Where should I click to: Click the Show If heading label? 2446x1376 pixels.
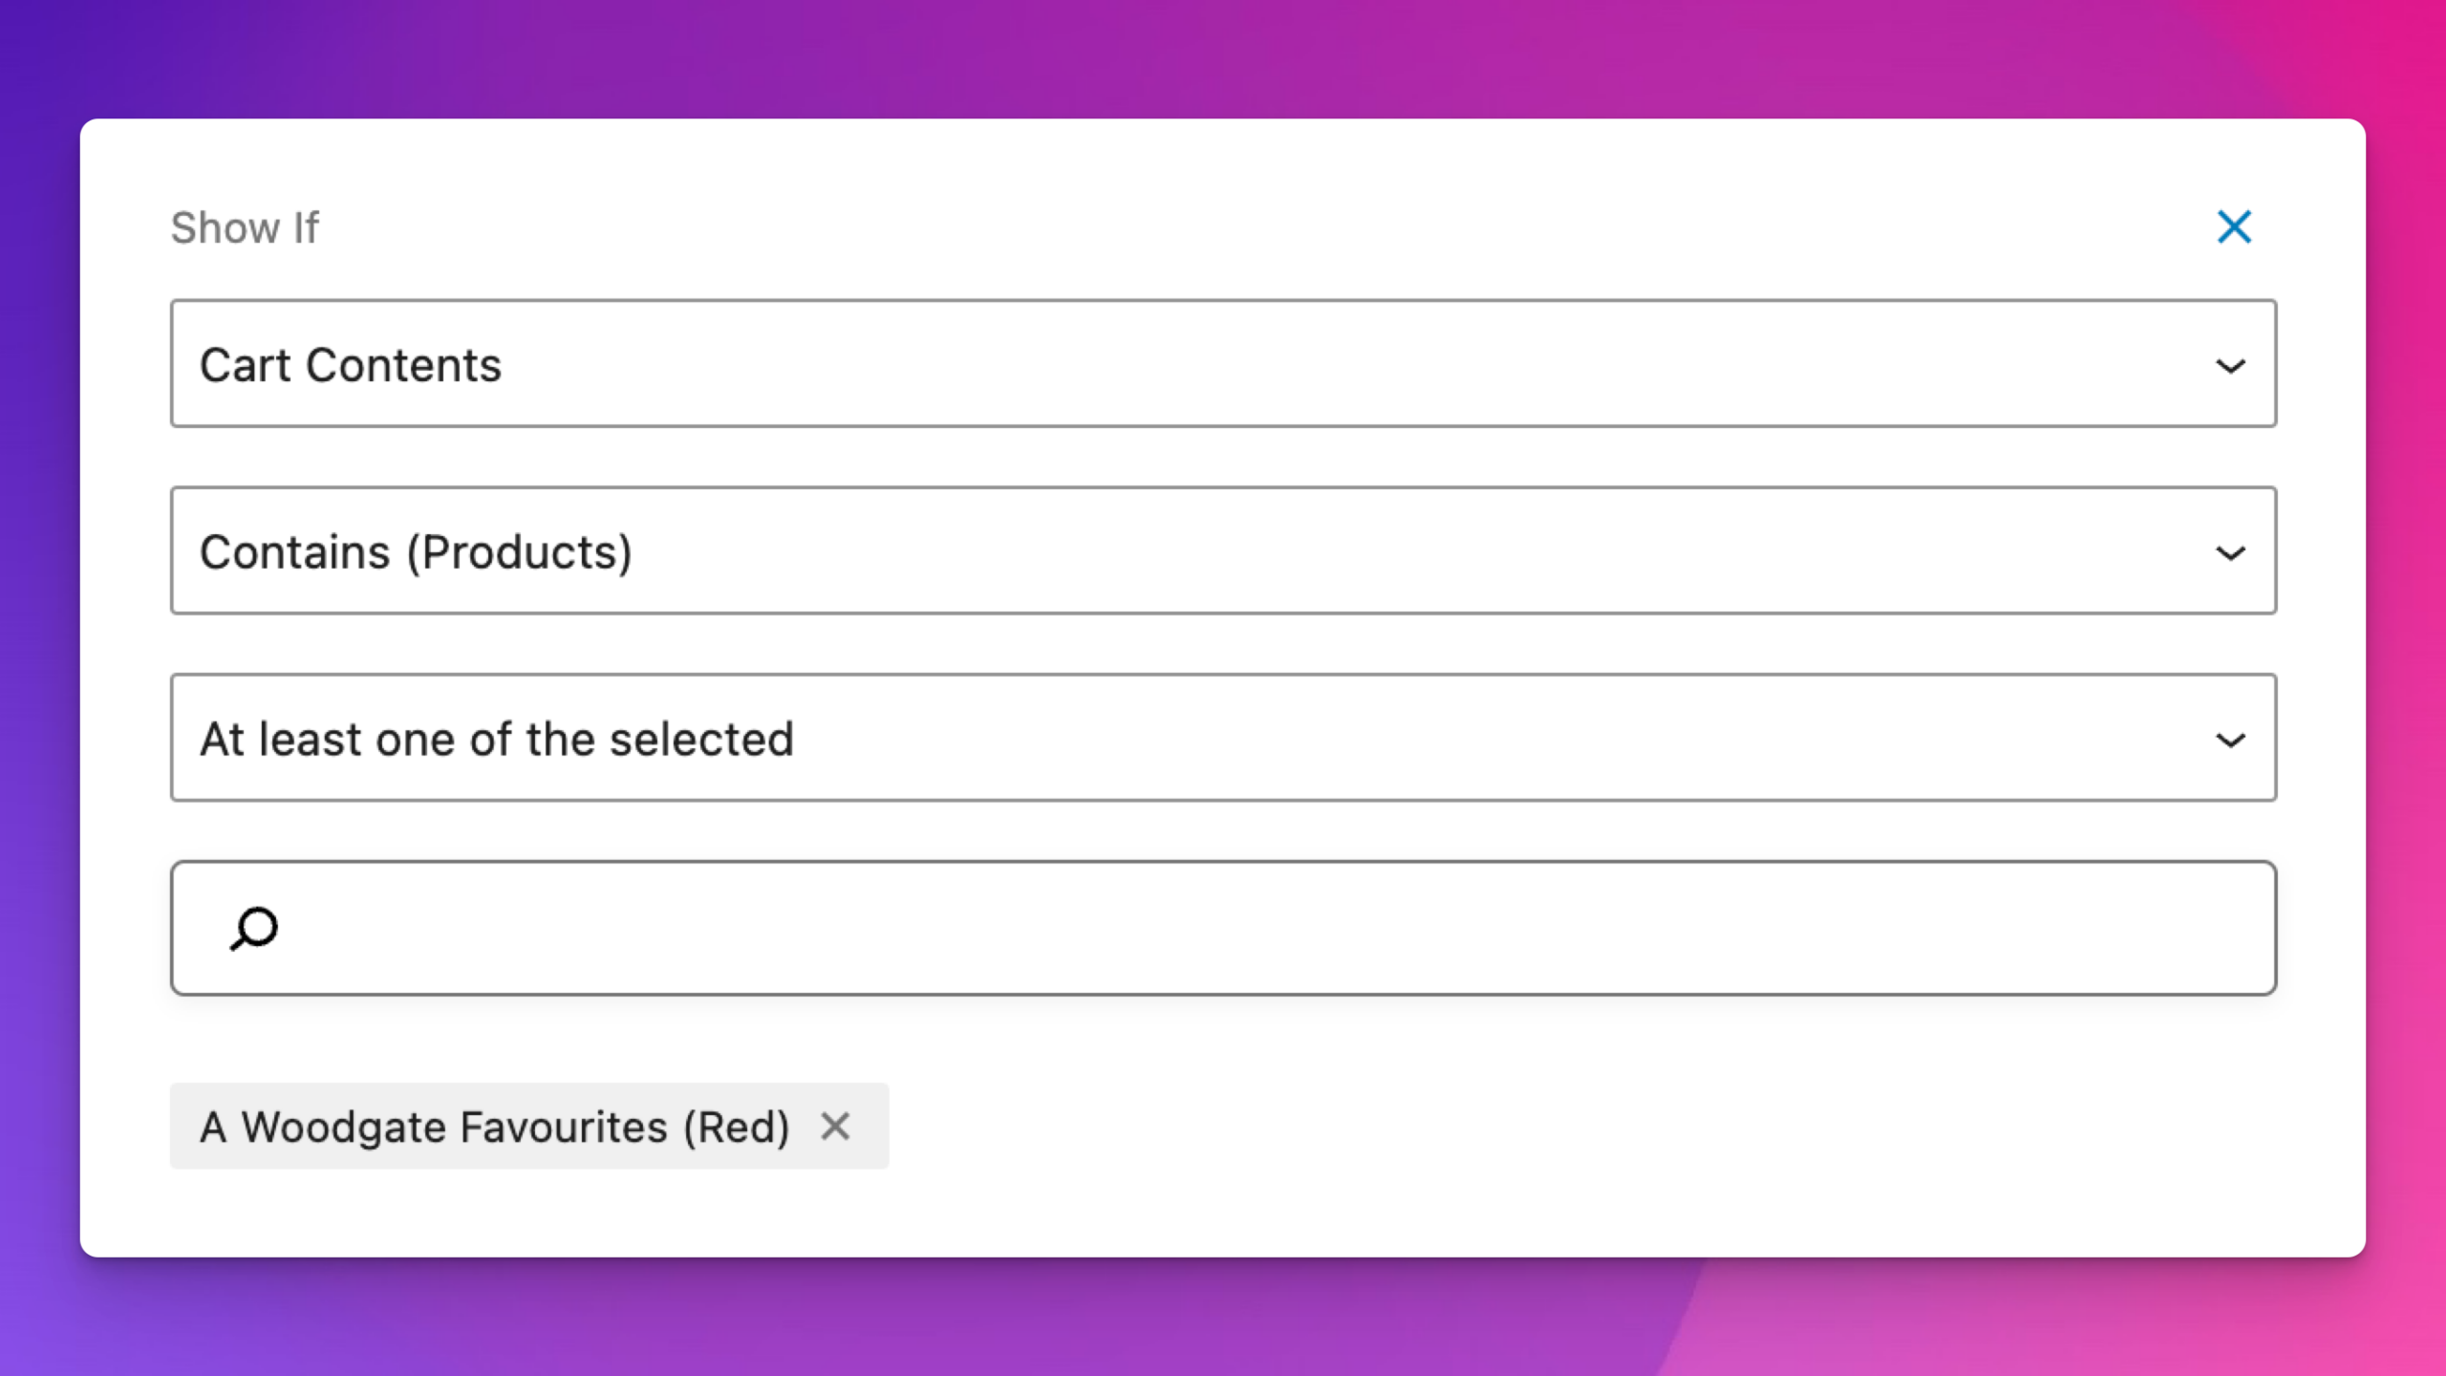[x=245, y=228]
